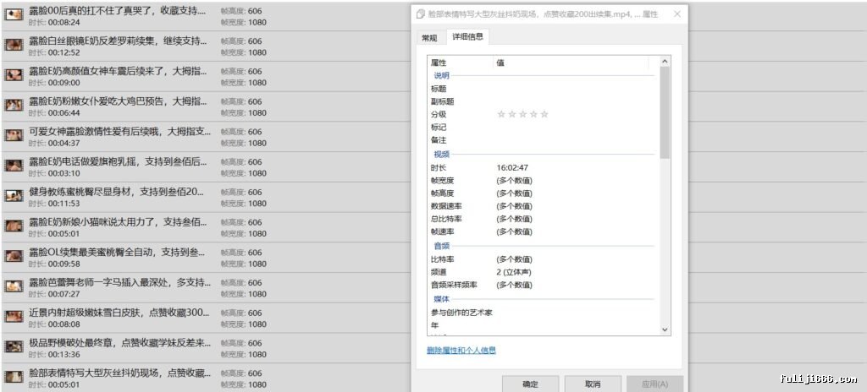Switch to the 常规 tab
Image resolution: width=867 pixels, height=392 pixels.
point(429,38)
